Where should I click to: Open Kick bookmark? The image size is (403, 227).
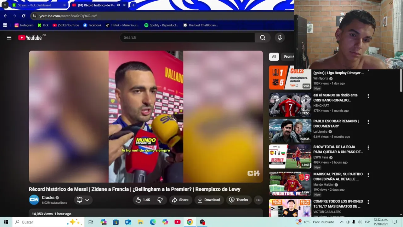click(x=43, y=25)
